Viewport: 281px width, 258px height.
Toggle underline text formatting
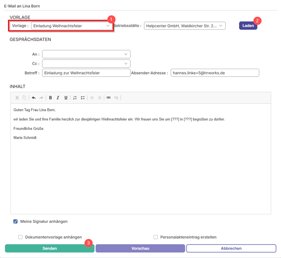[66, 98]
